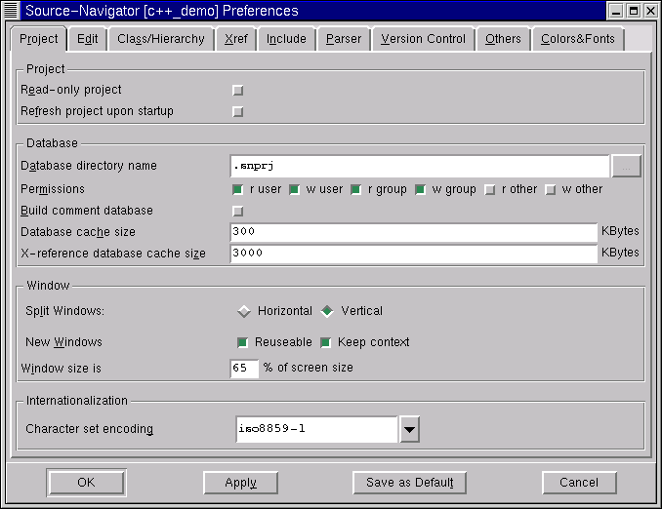The image size is (662, 509).
Task: Maximize the Preferences window
Action: [634, 11]
